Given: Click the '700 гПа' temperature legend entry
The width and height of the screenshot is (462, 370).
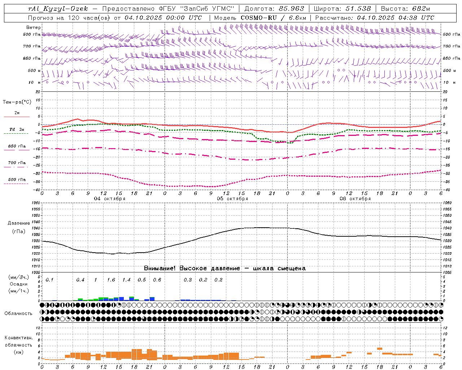Looking at the screenshot, I should (x=17, y=163).
